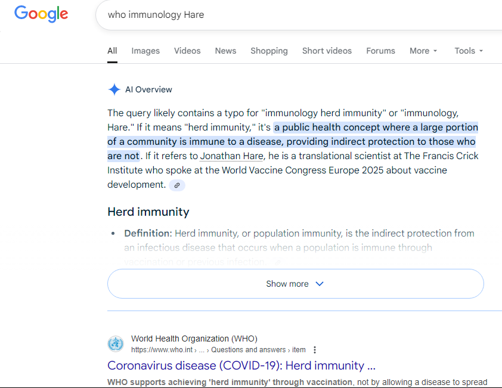Click the Herd immunity section heading

coord(148,212)
